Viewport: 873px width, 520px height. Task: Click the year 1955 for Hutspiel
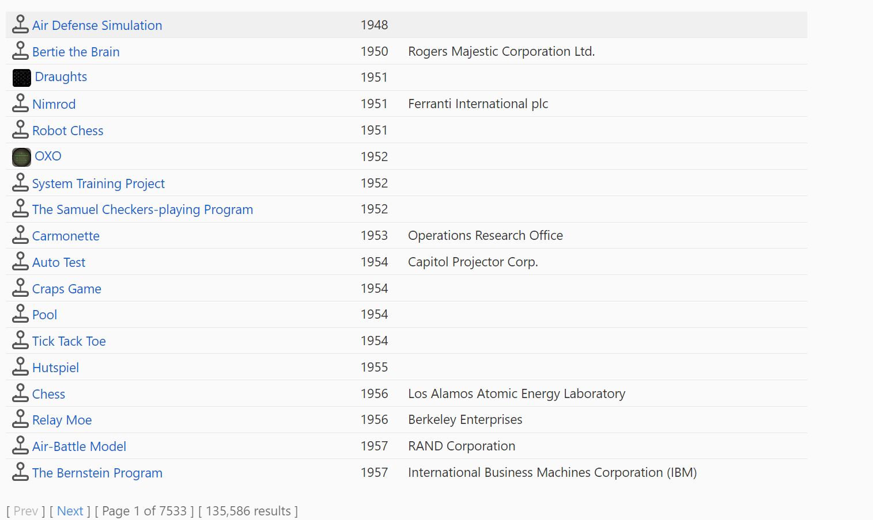375,367
